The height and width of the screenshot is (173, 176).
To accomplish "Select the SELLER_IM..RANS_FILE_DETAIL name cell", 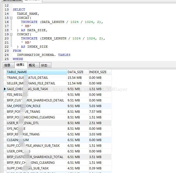I will [36, 83].
